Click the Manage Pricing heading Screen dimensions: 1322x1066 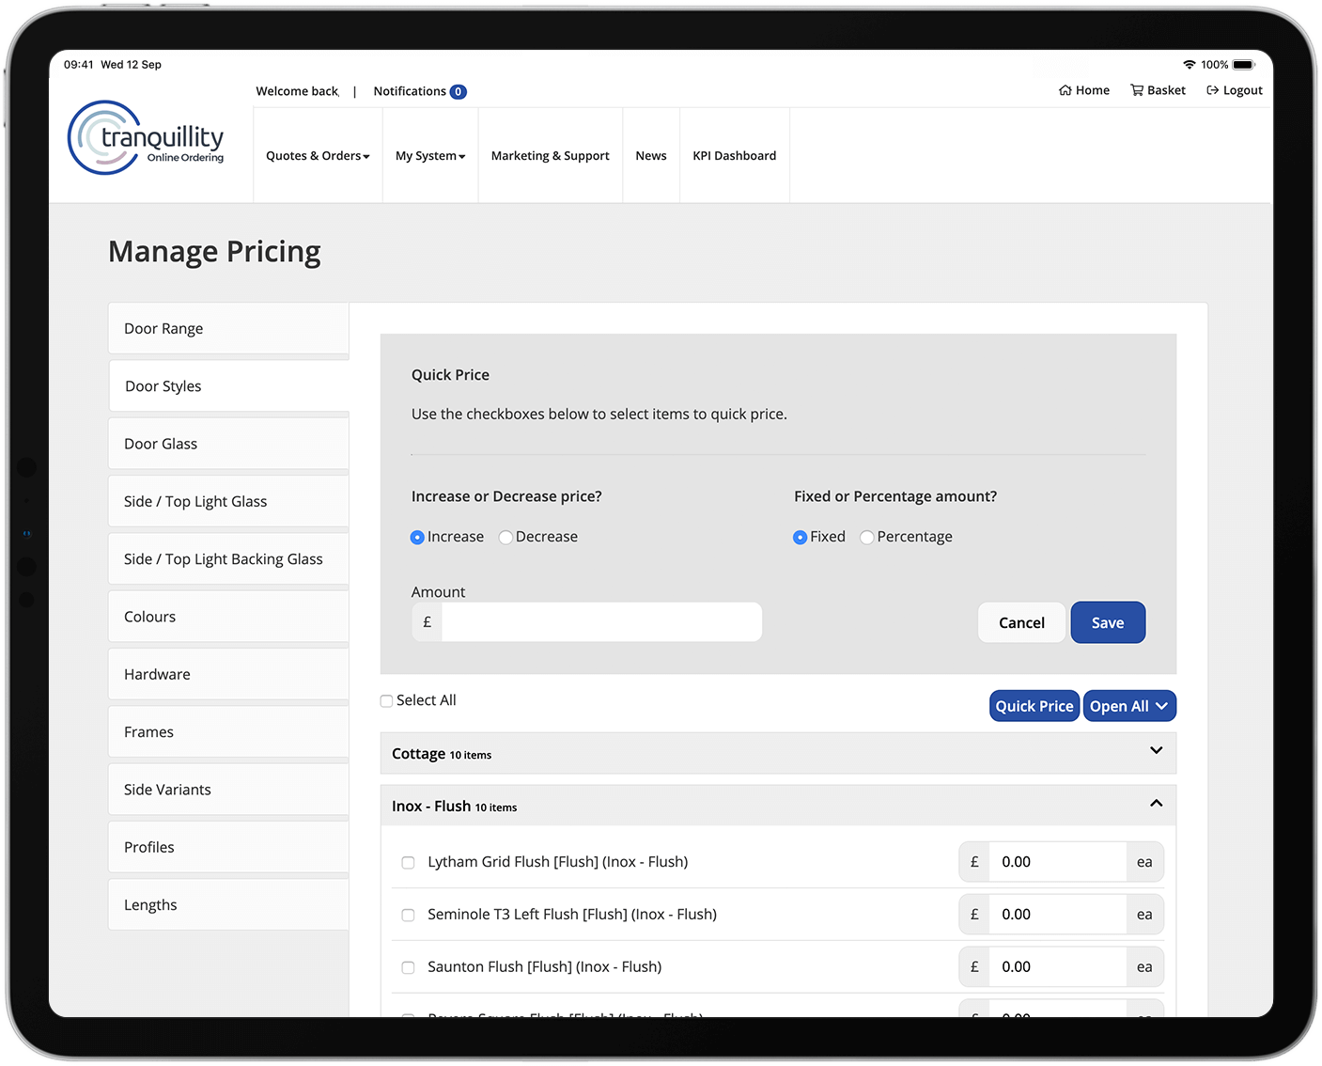(x=214, y=252)
